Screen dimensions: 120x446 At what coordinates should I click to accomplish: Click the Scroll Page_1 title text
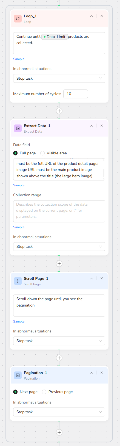[x=36, y=278]
